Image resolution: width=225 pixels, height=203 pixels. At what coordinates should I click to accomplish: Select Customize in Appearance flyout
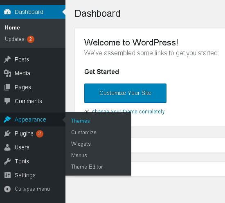tap(84, 132)
